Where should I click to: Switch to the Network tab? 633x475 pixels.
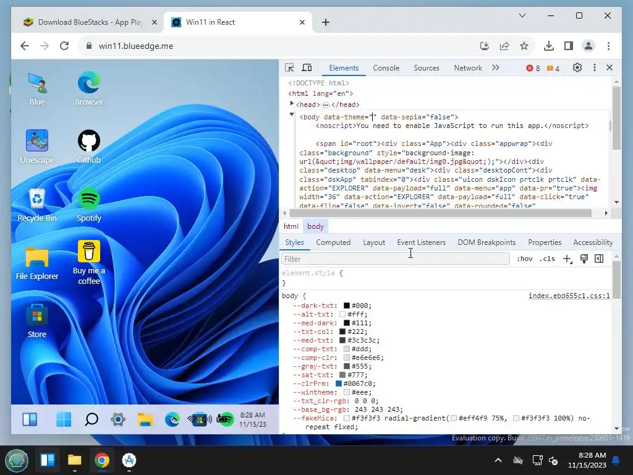(468, 68)
